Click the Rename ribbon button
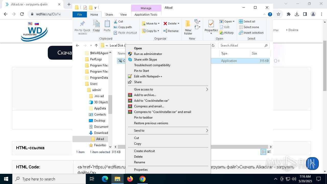 pyautogui.click(x=171, y=31)
